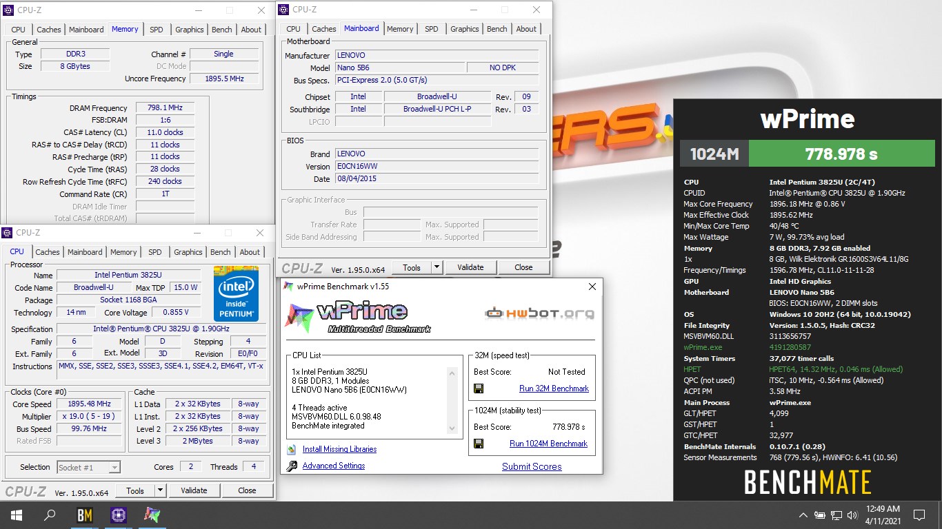Screen dimensions: 942x529
Task: Close the wPrime Benchmark window
Action: (x=592, y=287)
